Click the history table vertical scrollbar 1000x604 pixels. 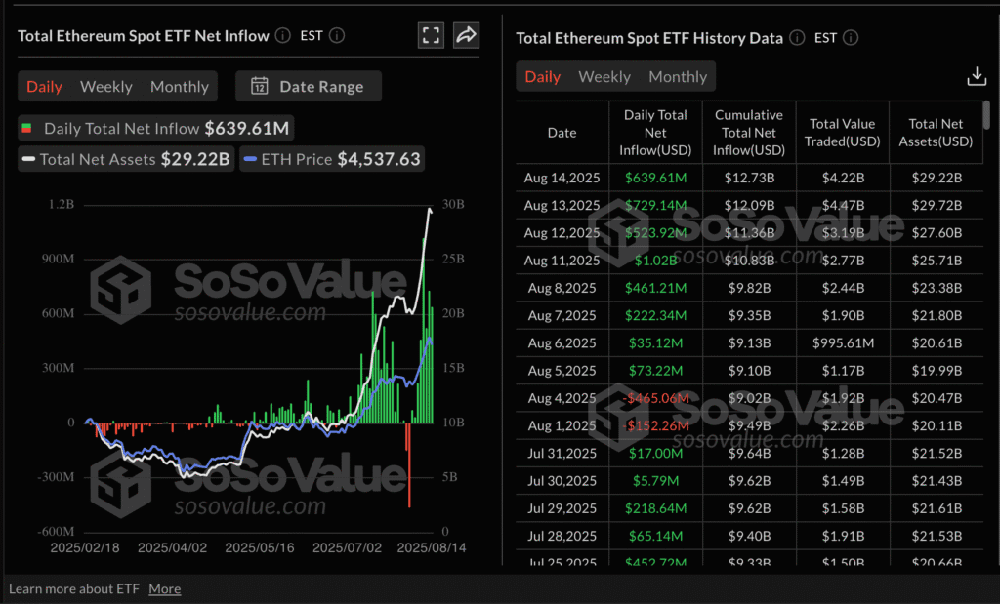pos(986,115)
